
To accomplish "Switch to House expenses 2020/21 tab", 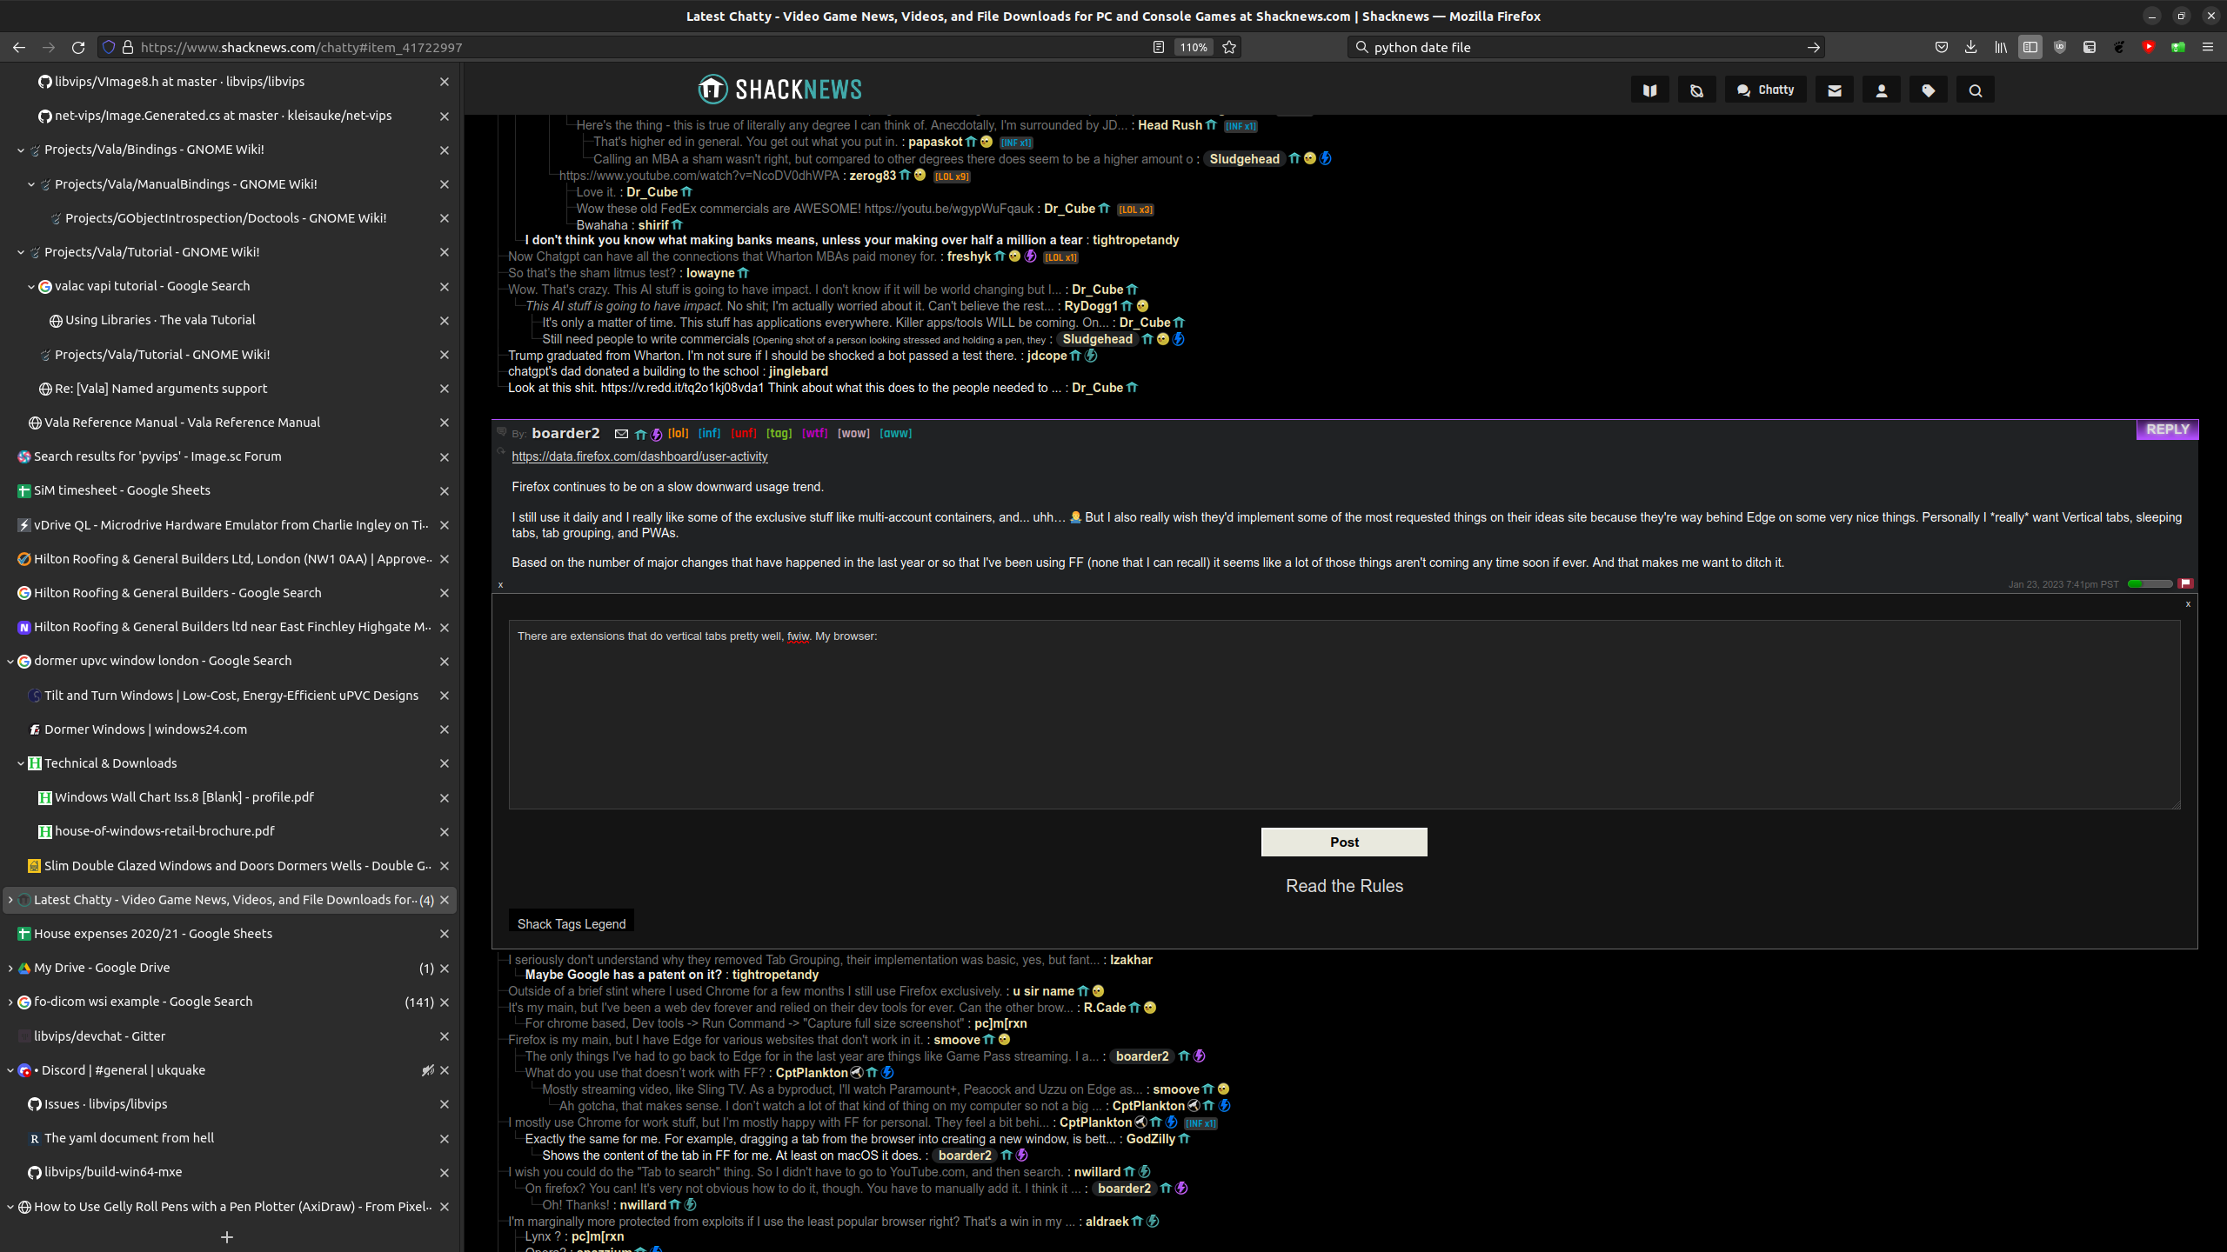I will pos(230,934).
